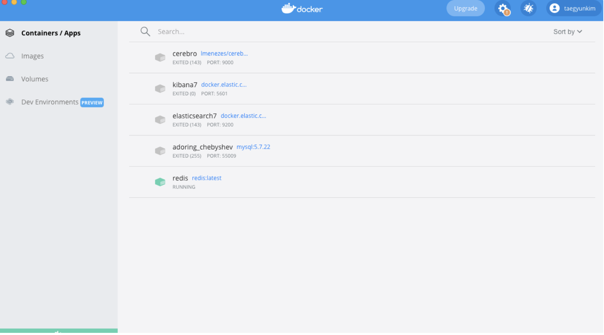Click EXITED (143) status under elasticsearch7
The width and height of the screenshot is (604, 335).
coord(187,125)
